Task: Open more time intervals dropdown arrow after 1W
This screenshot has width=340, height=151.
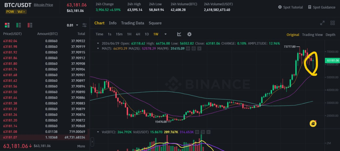Action: (x=165, y=34)
